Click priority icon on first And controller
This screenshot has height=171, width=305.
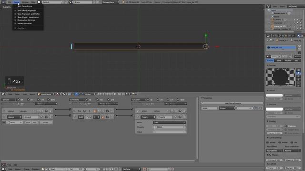pos(95,111)
